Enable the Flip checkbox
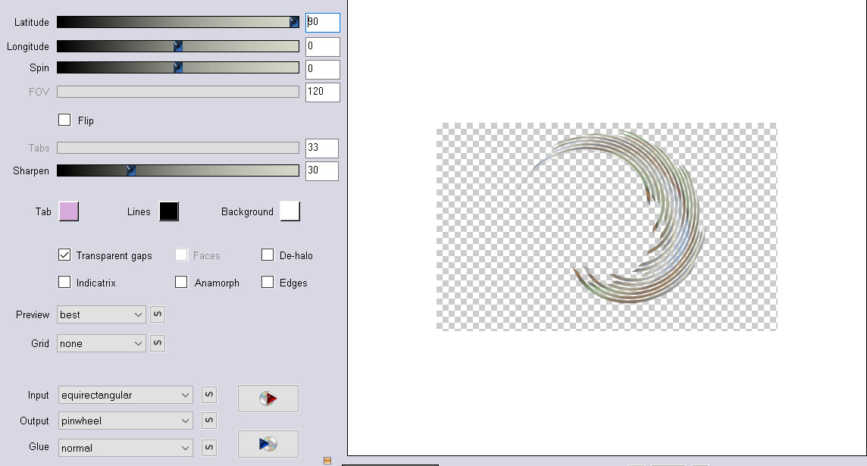The image size is (867, 466). coord(64,120)
